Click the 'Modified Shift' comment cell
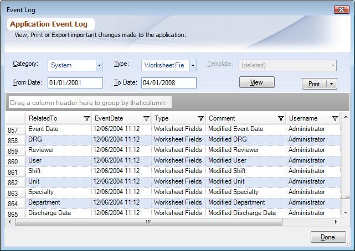This screenshot has height=251, width=355. pos(246,171)
